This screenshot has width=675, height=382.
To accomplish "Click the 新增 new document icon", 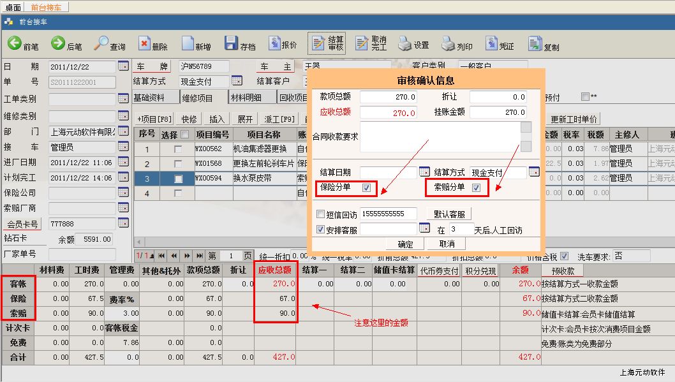I will (188, 43).
